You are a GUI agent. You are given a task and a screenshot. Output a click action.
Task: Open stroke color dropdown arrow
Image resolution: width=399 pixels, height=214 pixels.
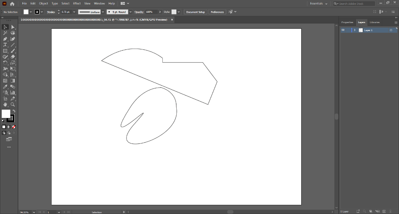(42, 12)
